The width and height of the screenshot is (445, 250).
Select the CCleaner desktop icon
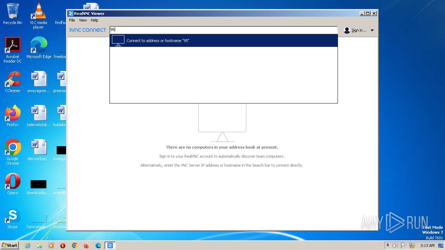[x=13, y=82]
